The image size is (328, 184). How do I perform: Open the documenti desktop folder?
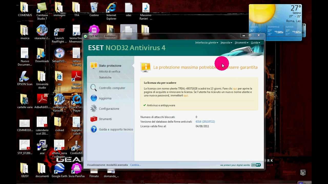[42, 170]
